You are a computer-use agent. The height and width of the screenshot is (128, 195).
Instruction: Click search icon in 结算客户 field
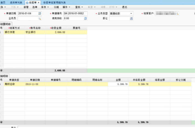click(177, 13)
